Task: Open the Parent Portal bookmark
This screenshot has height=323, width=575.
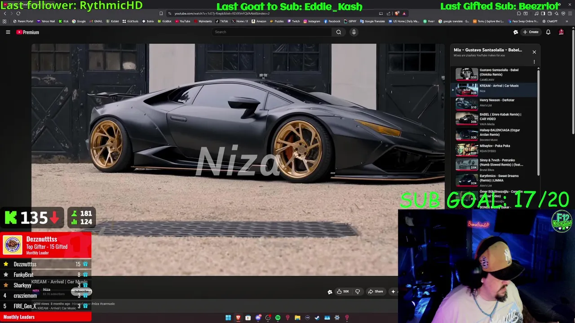Action: 23,21
